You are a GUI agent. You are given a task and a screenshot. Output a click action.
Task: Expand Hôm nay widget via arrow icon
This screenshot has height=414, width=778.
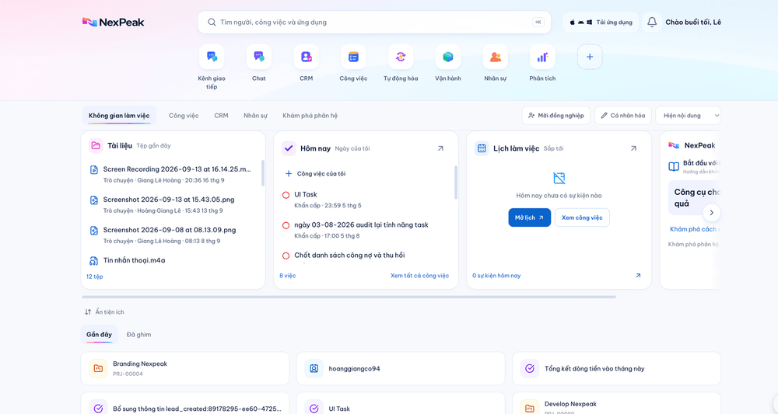440,148
